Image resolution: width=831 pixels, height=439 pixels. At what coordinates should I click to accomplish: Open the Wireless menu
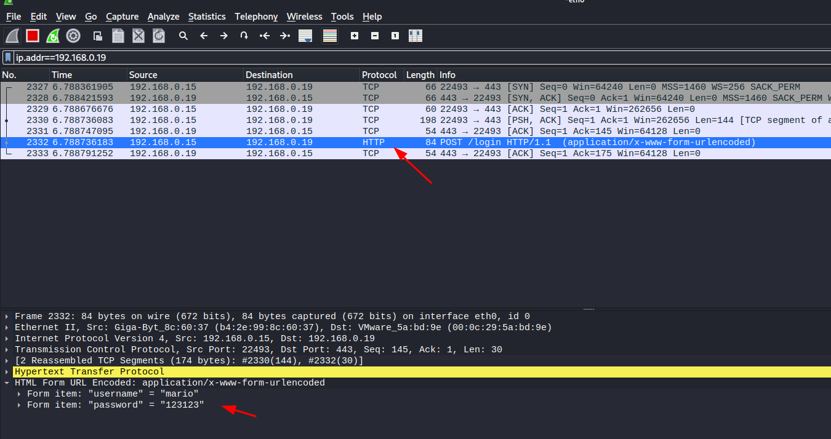pyautogui.click(x=304, y=17)
